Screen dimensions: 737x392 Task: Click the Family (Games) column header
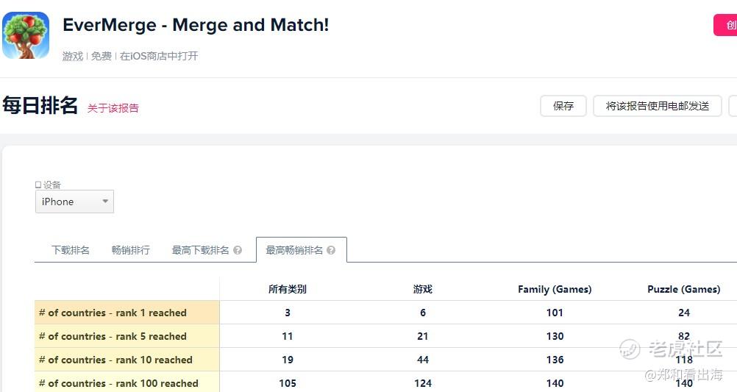pyautogui.click(x=555, y=289)
